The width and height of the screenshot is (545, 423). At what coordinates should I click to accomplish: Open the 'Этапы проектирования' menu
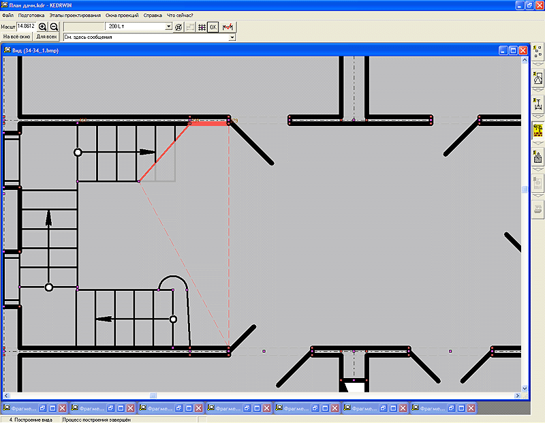coord(75,15)
